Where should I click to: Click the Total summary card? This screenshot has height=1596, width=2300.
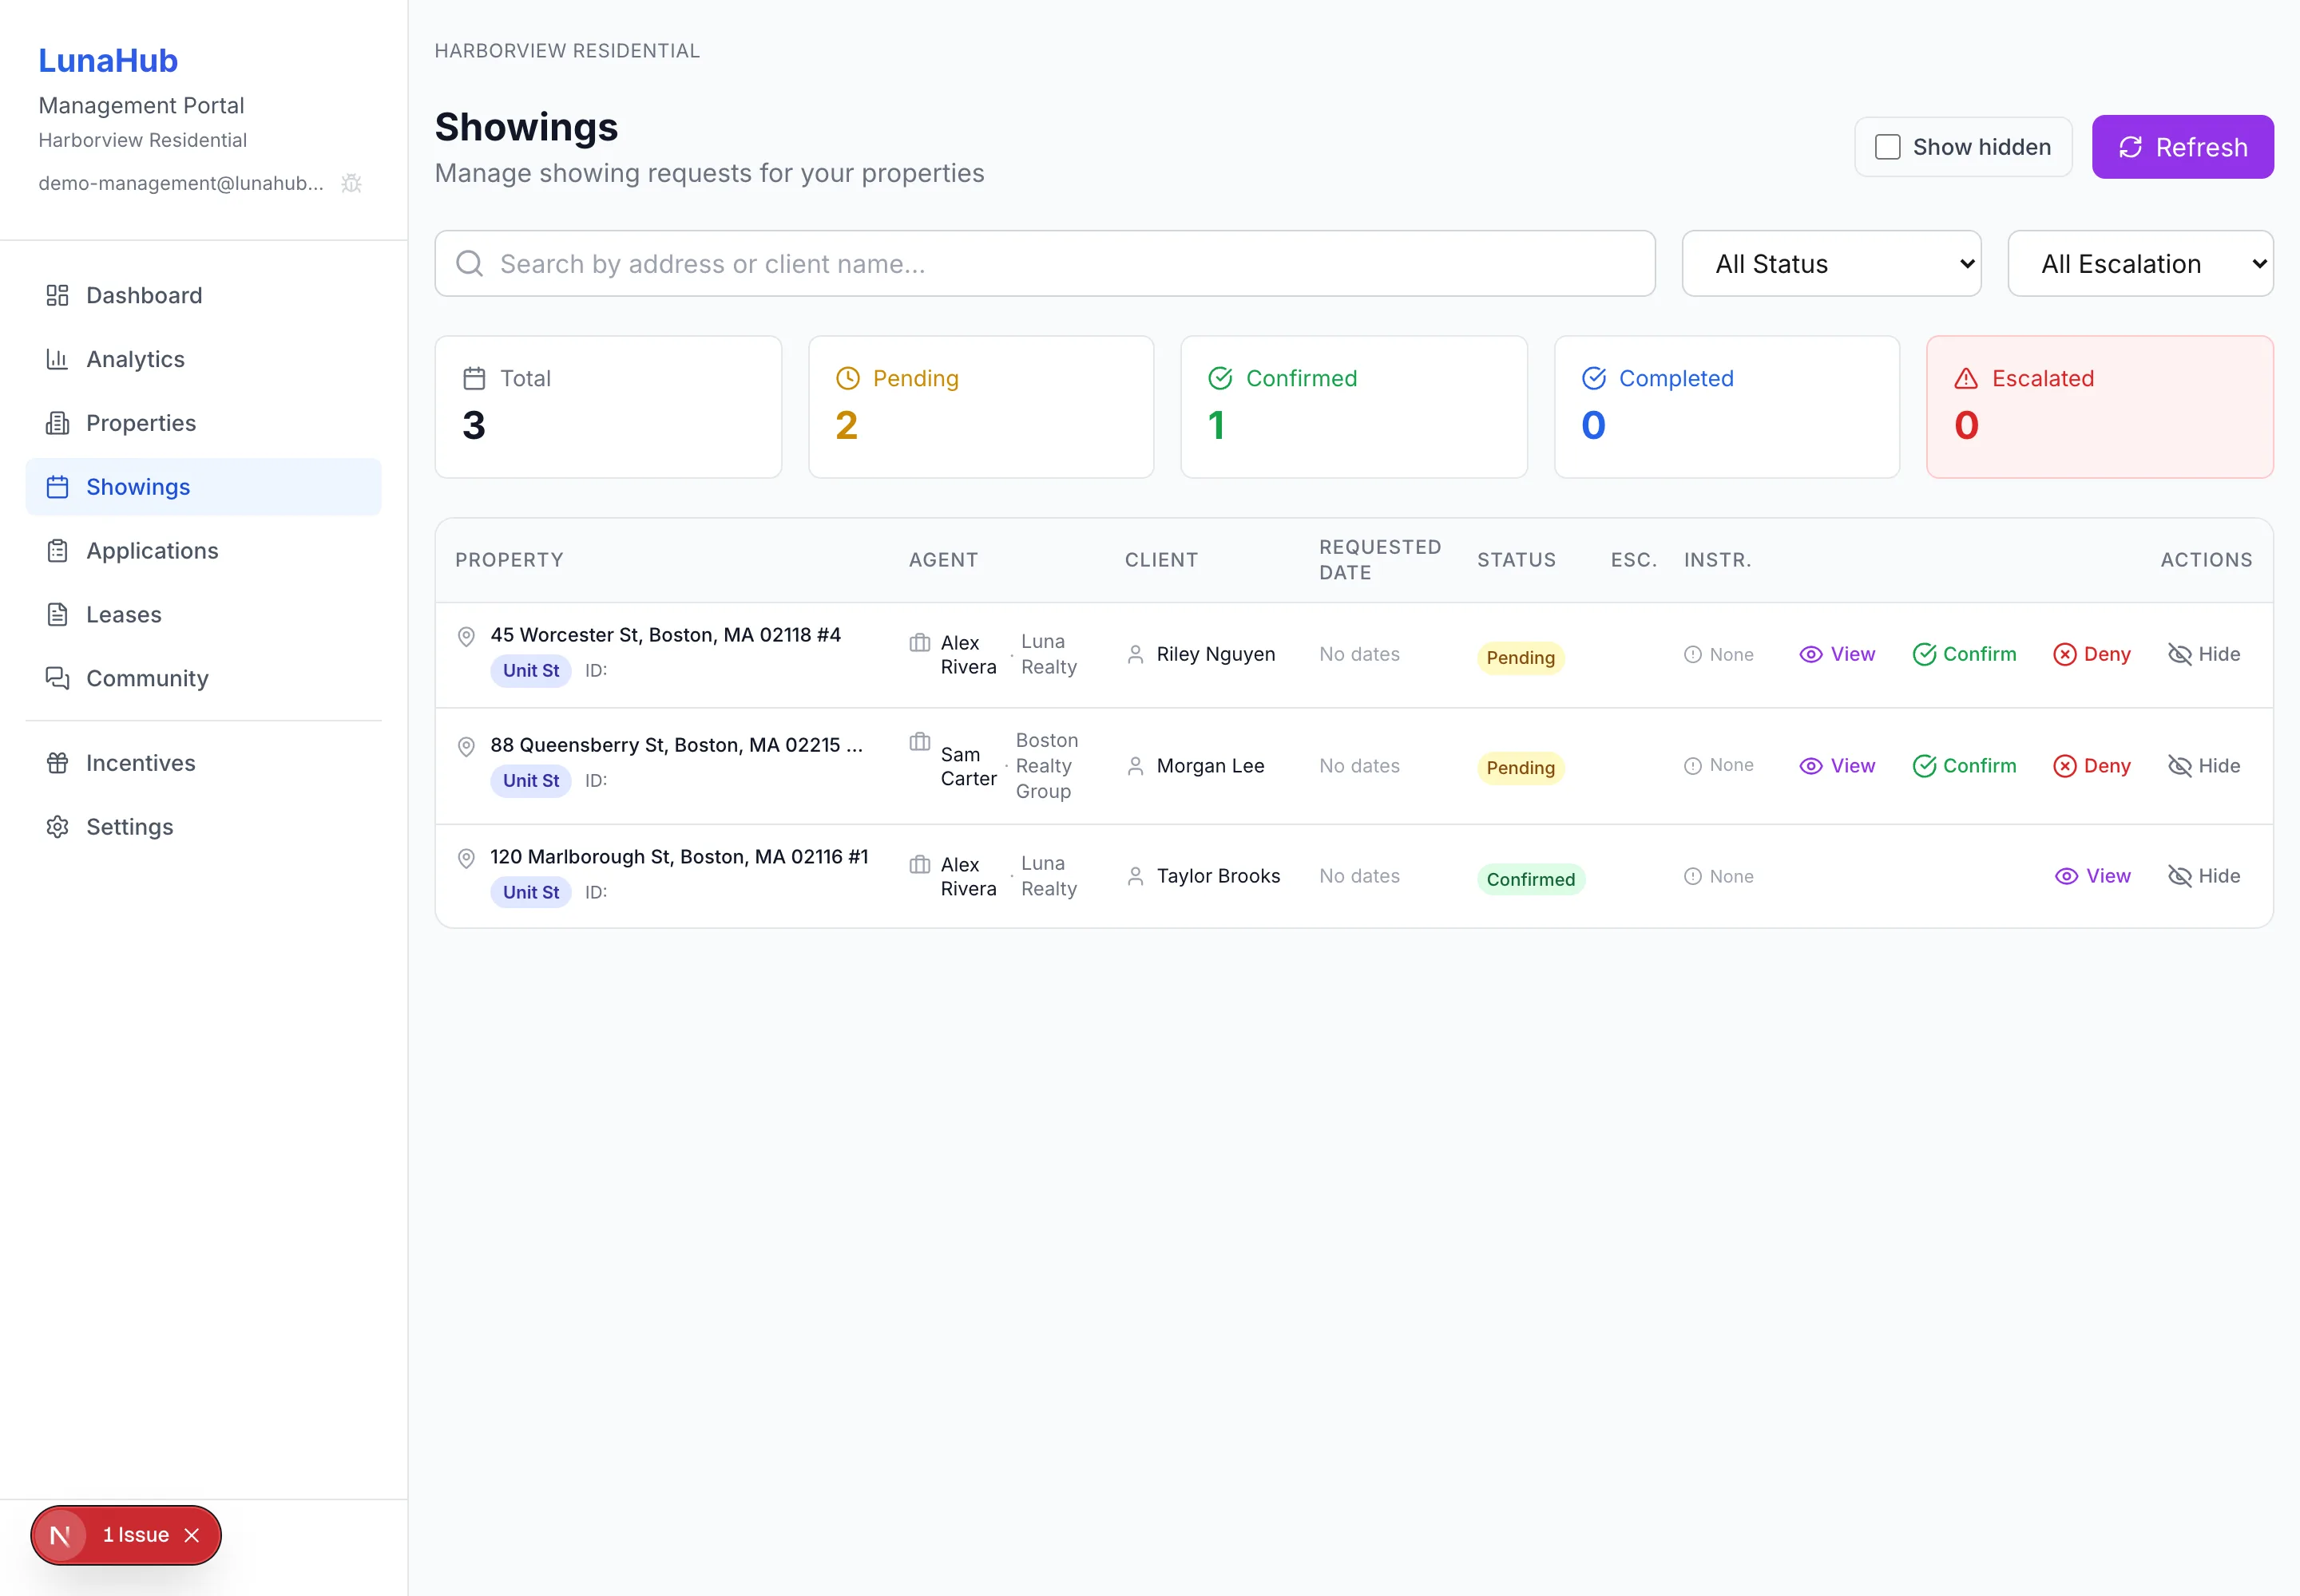click(x=609, y=407)
